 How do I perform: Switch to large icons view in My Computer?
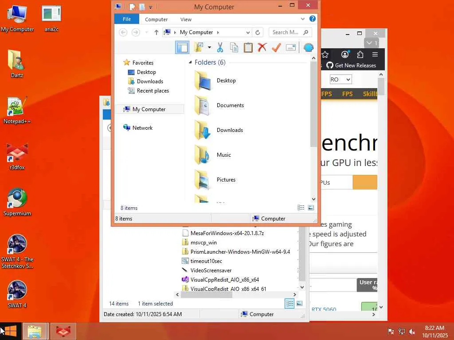click(x=311, y=208)
